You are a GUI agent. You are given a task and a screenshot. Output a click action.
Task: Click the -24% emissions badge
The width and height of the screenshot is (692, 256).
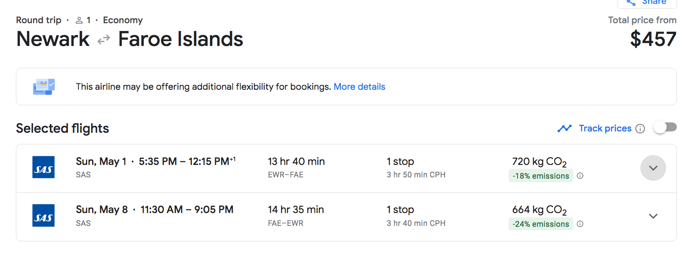541,224
